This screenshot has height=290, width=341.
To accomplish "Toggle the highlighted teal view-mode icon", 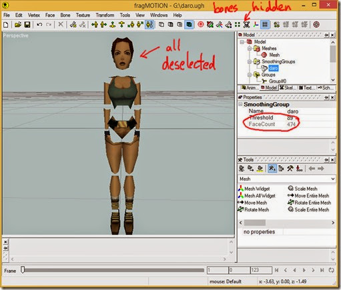I will (189, 25).
